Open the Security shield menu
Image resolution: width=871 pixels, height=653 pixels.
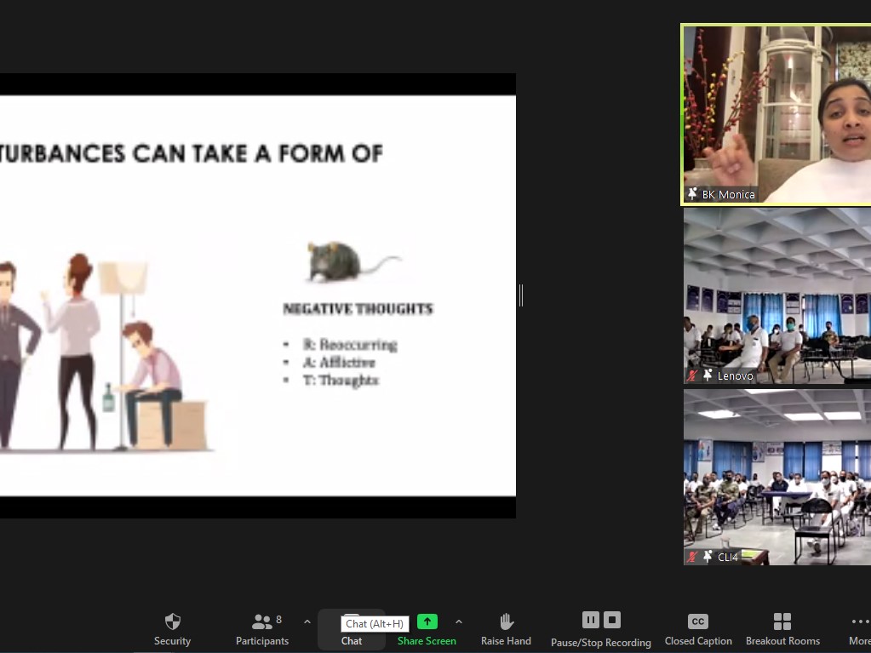172,628
